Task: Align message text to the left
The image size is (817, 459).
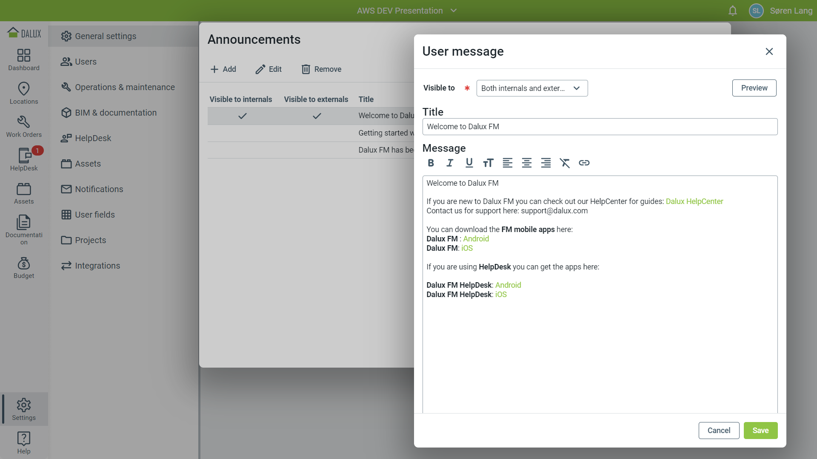Action: click(x=507, y=163)
